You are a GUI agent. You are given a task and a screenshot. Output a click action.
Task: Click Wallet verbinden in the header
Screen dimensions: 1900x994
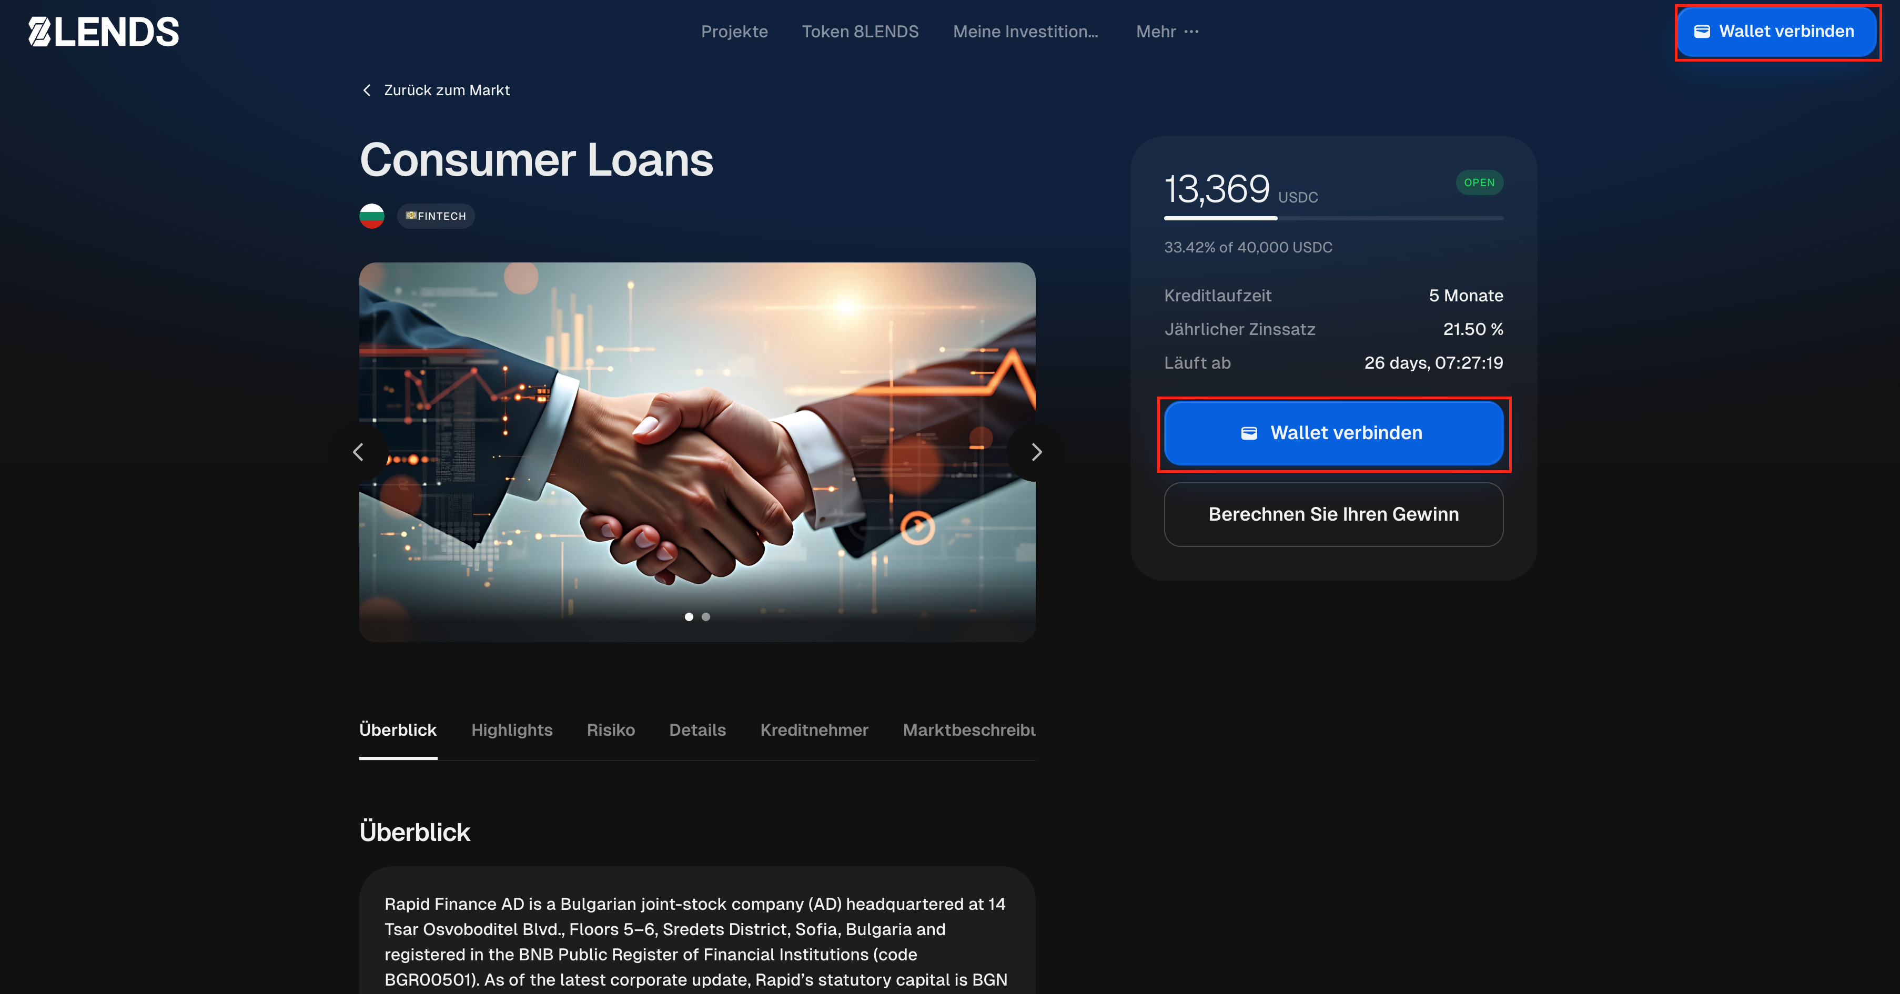click(x=1776, y=32)
